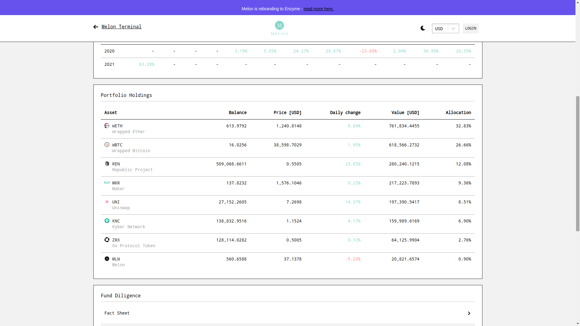Image resolution: width=580 pixels, height=326 pixels.
Task: Click the ZRX 0x Protocol icon
Action: click(107, 240)
